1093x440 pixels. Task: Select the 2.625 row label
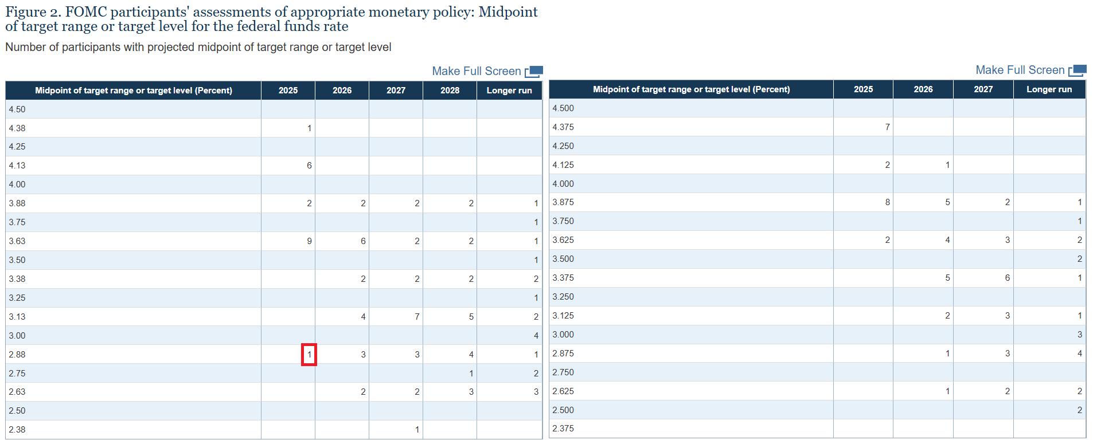click(563, 391)
